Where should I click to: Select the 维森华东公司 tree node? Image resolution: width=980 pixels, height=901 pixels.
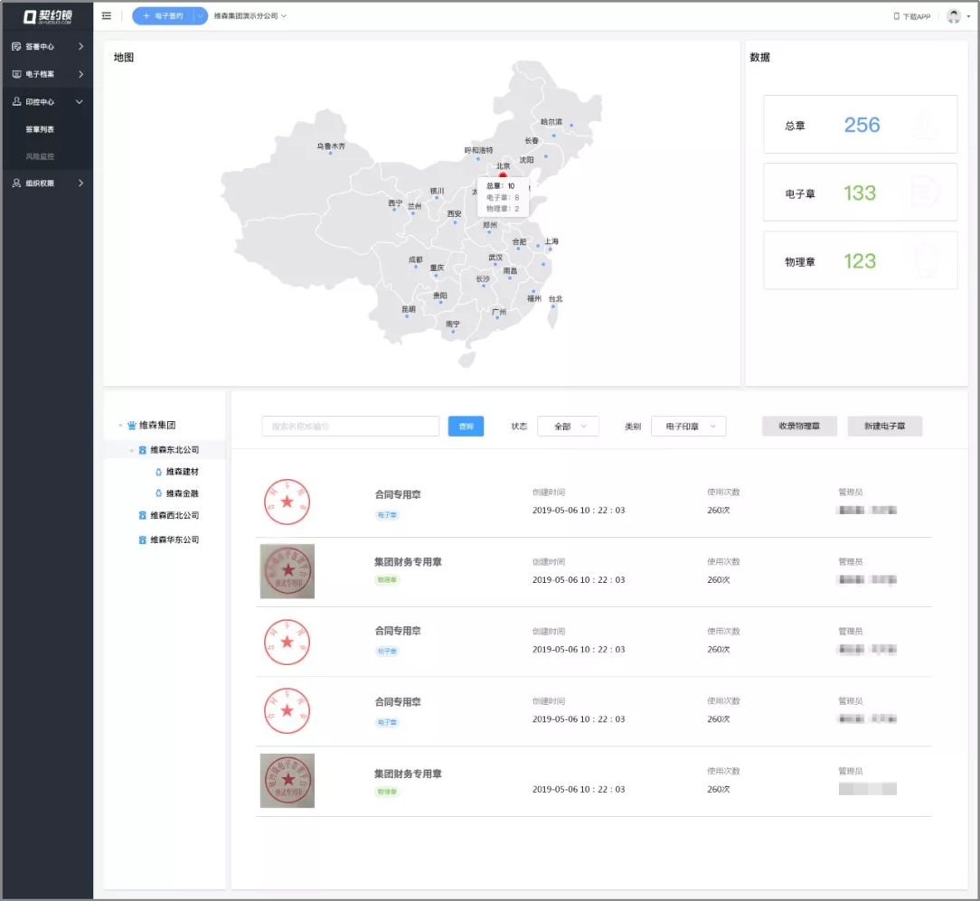(x=174, y=540)
